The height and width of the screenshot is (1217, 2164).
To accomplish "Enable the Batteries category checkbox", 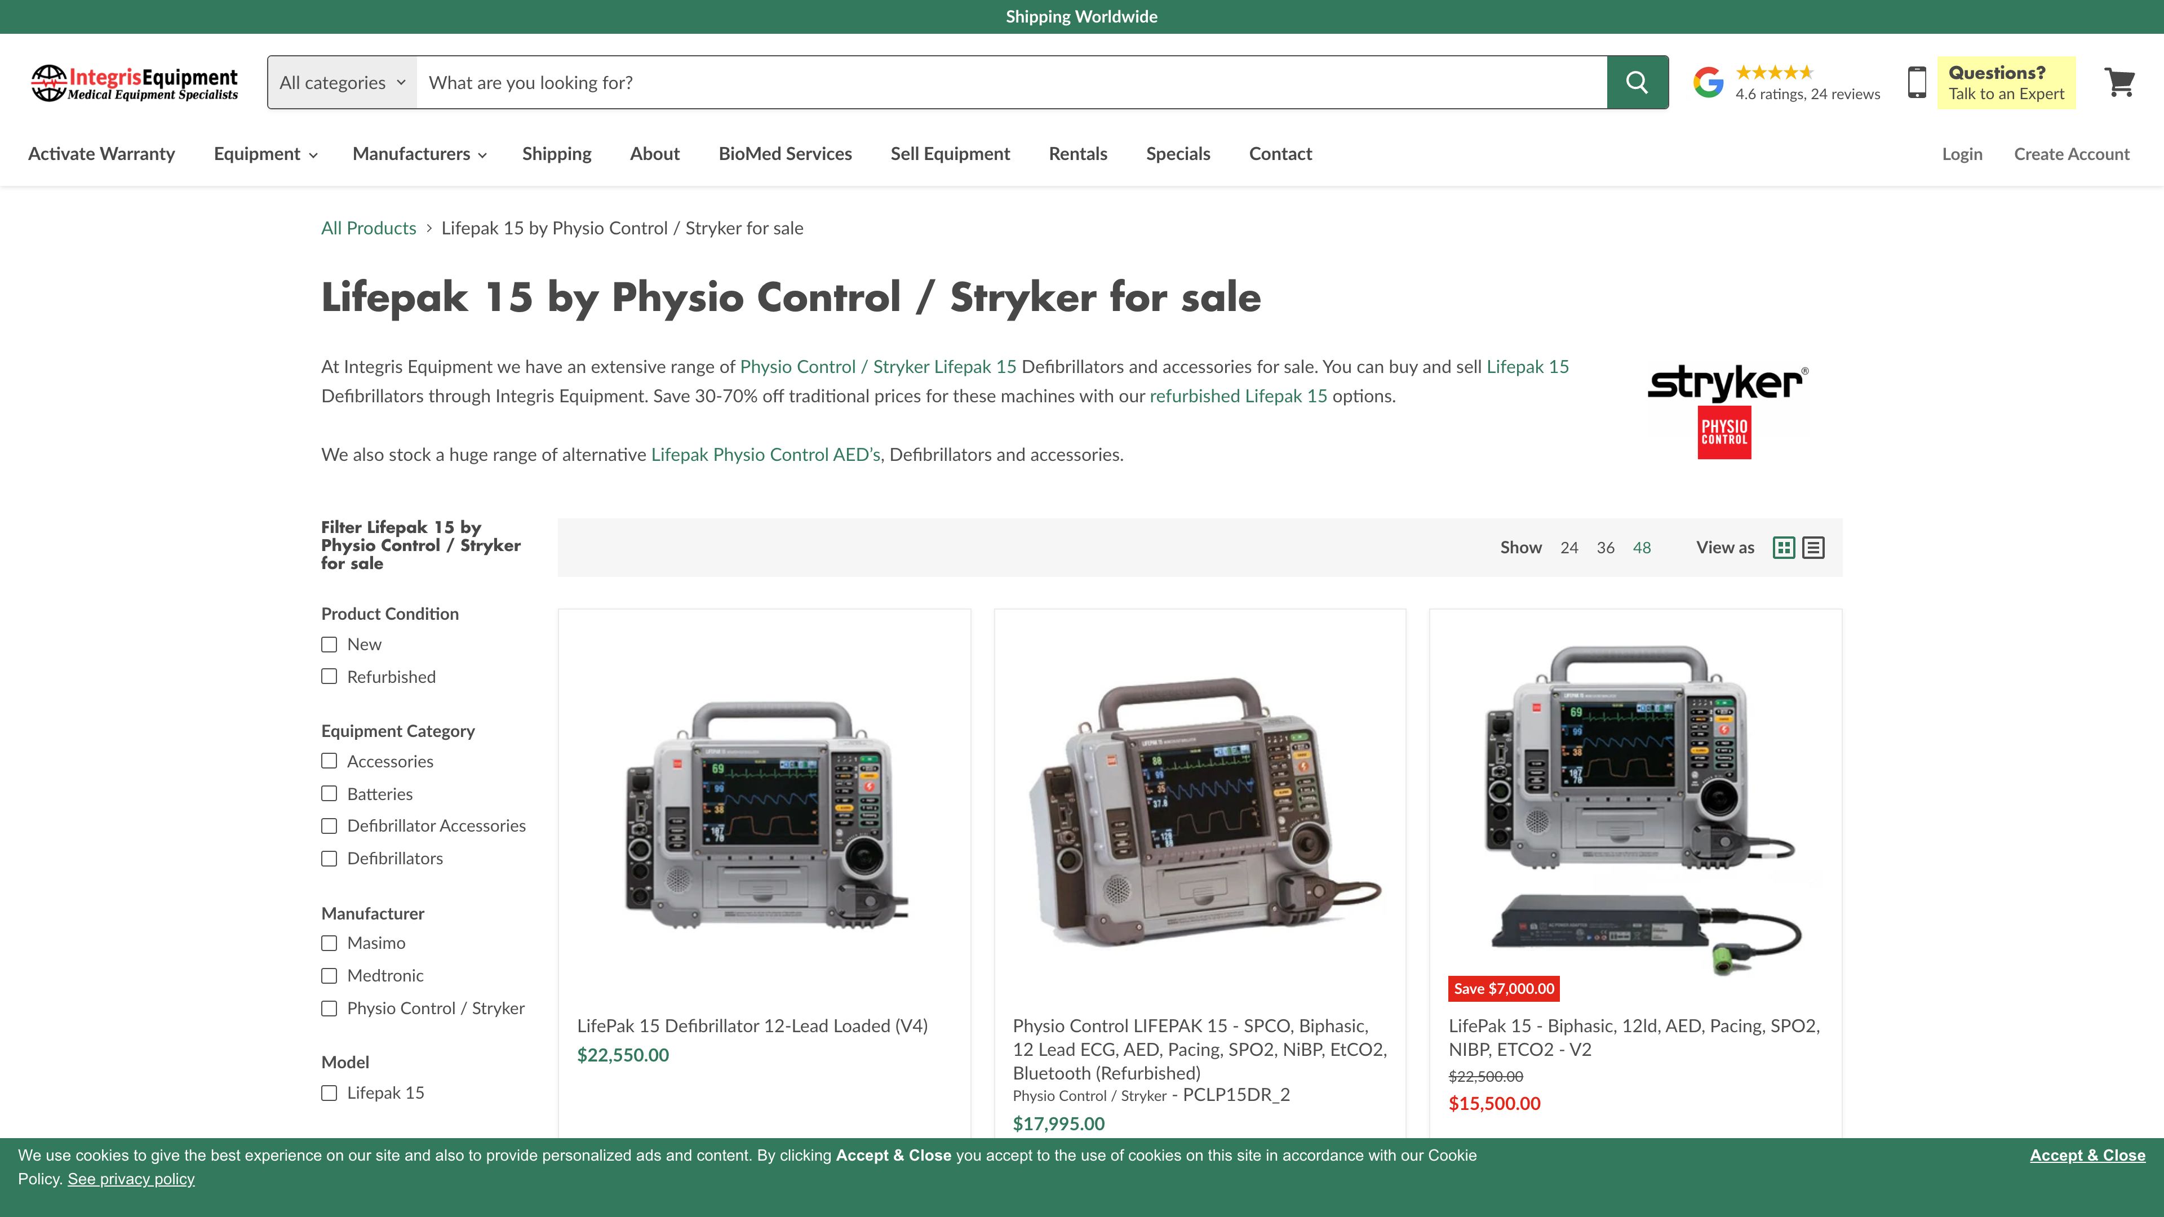I will coord(329,794).
